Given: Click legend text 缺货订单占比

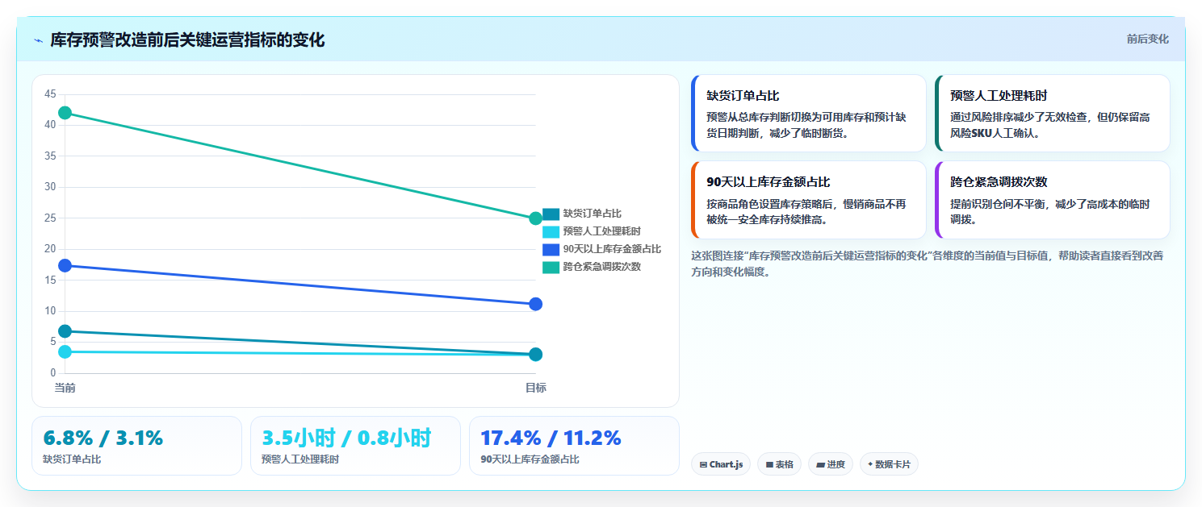Looking at the screenshot, I should point(593,214).
